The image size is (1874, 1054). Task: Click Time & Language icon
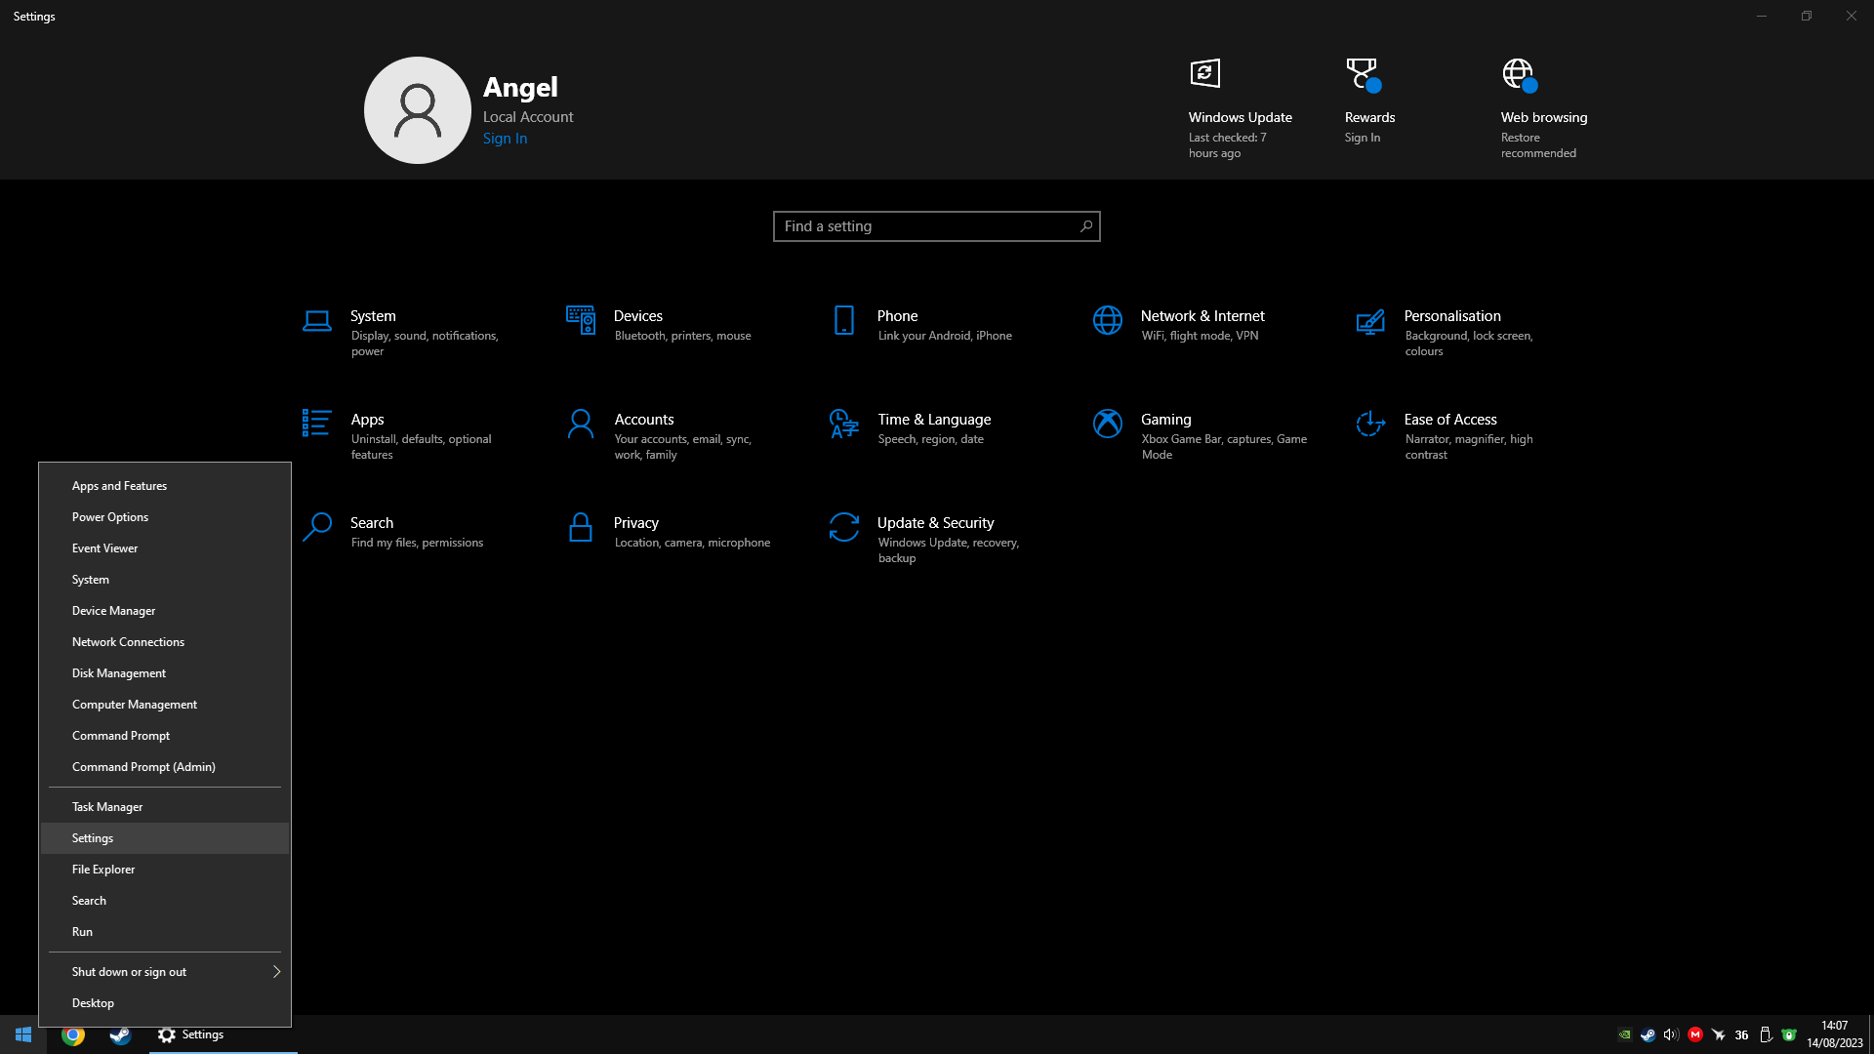(x=843, y=424)
